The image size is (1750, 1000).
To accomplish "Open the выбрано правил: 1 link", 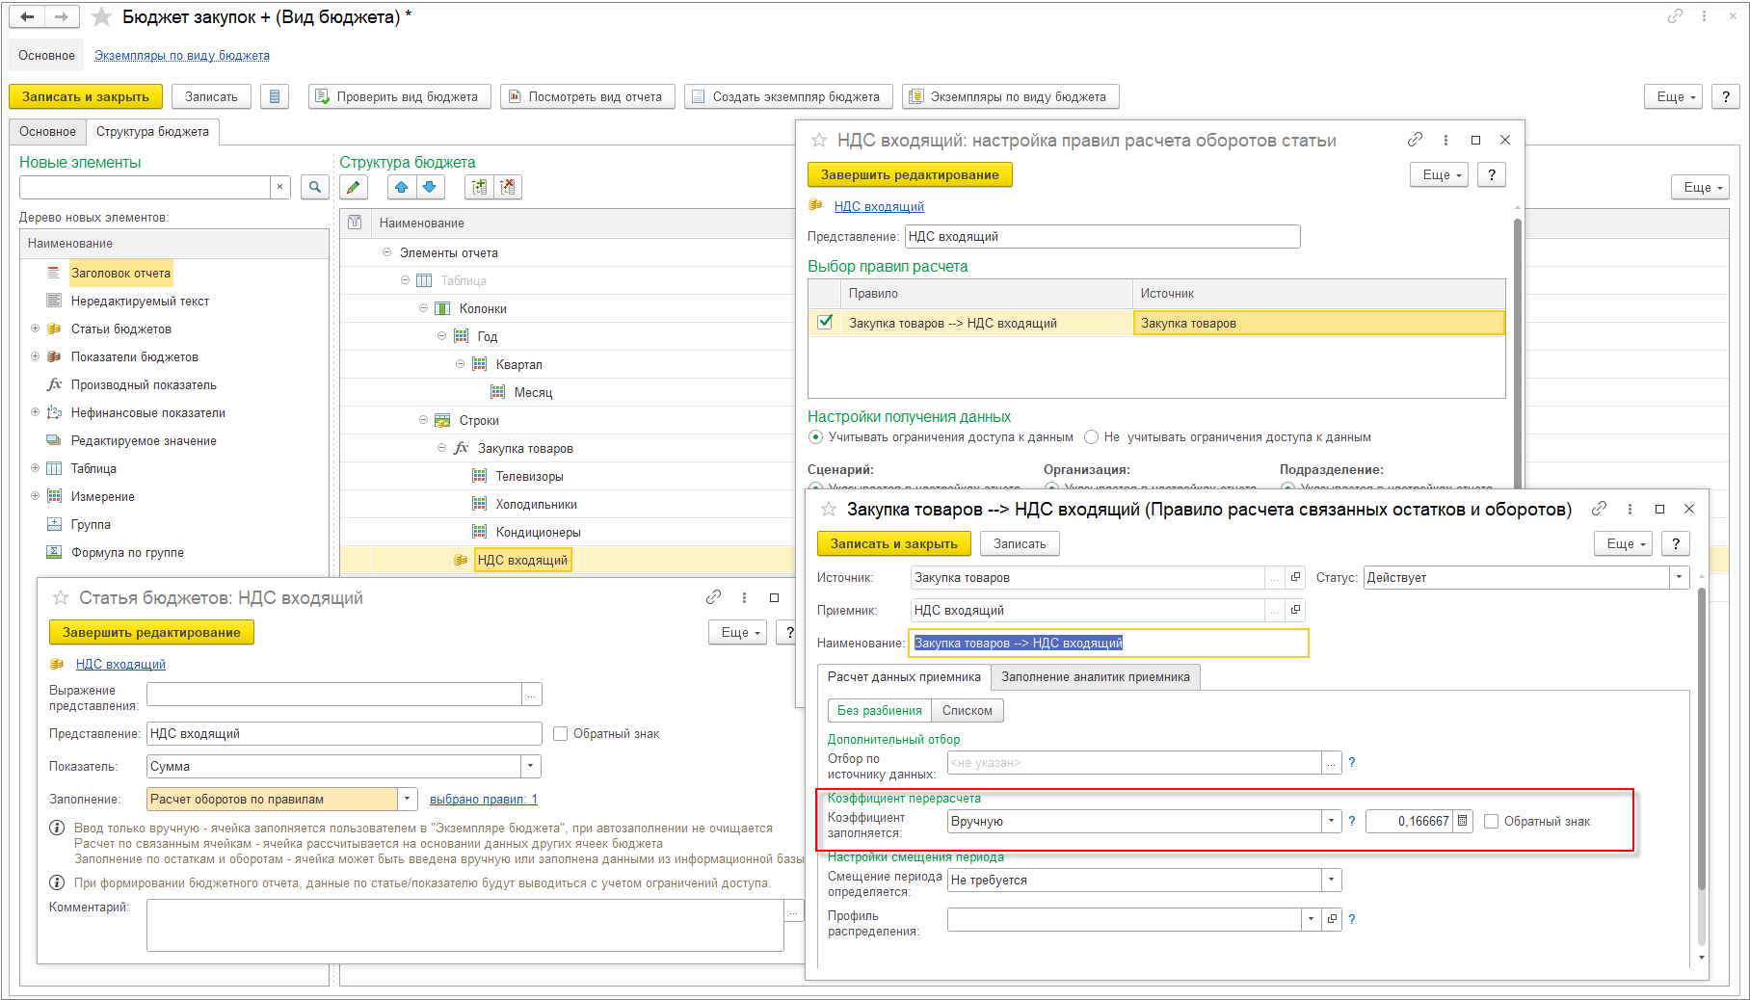I will tap(483, 800).
